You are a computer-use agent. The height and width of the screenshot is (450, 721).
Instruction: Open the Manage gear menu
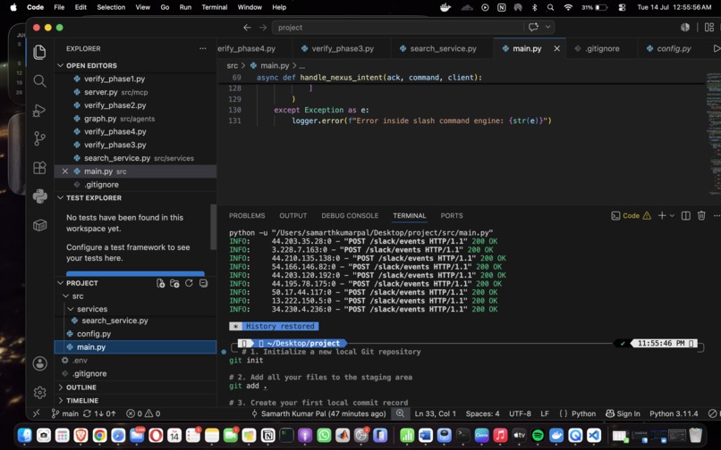tap(40, 392)
